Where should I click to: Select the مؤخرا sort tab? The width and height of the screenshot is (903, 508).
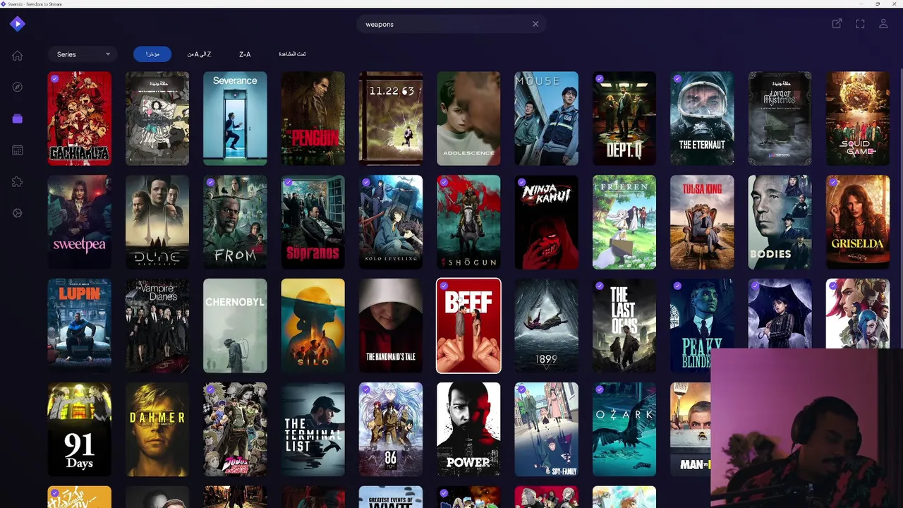click(152, 54)
